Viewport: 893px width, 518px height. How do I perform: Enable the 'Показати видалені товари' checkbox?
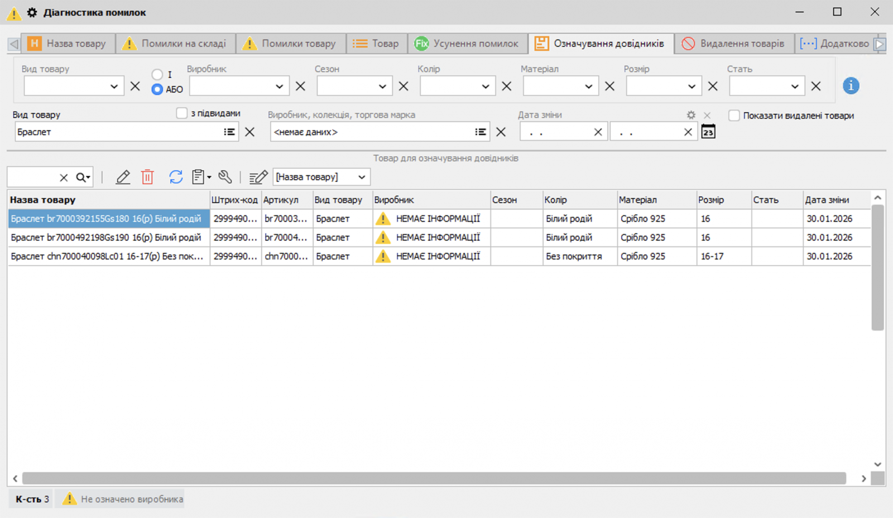click(734, 116)
